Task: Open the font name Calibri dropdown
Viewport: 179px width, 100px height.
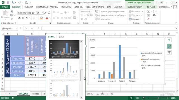Action: tap(35, 13)
